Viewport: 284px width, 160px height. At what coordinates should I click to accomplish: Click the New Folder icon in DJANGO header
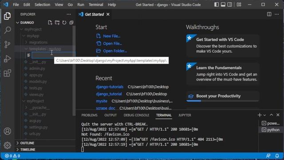coord(57,23)
